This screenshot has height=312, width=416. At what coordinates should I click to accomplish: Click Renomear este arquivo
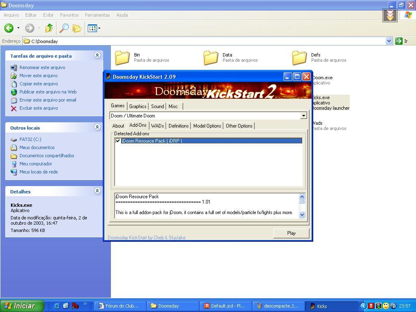[42, 68]
